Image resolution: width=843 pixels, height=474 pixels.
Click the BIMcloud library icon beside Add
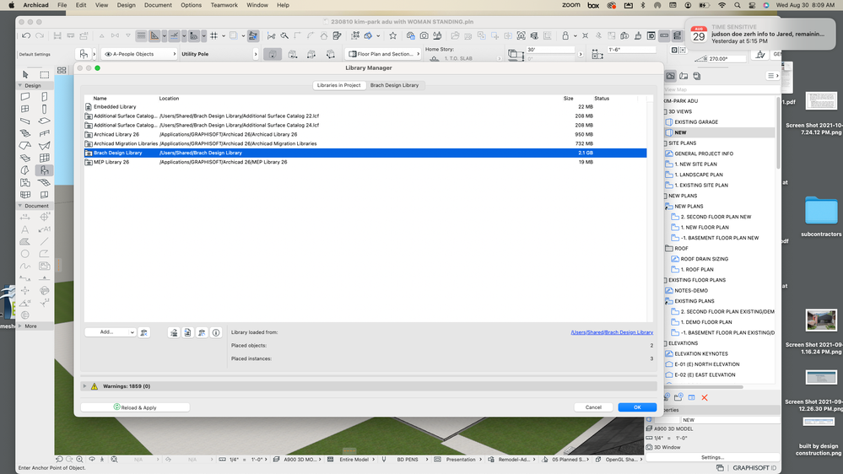(x=144, y=332)
